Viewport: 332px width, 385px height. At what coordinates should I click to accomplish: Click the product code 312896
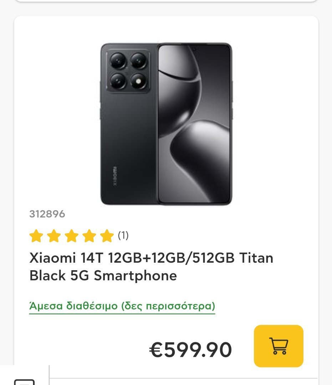pos(47,214)
